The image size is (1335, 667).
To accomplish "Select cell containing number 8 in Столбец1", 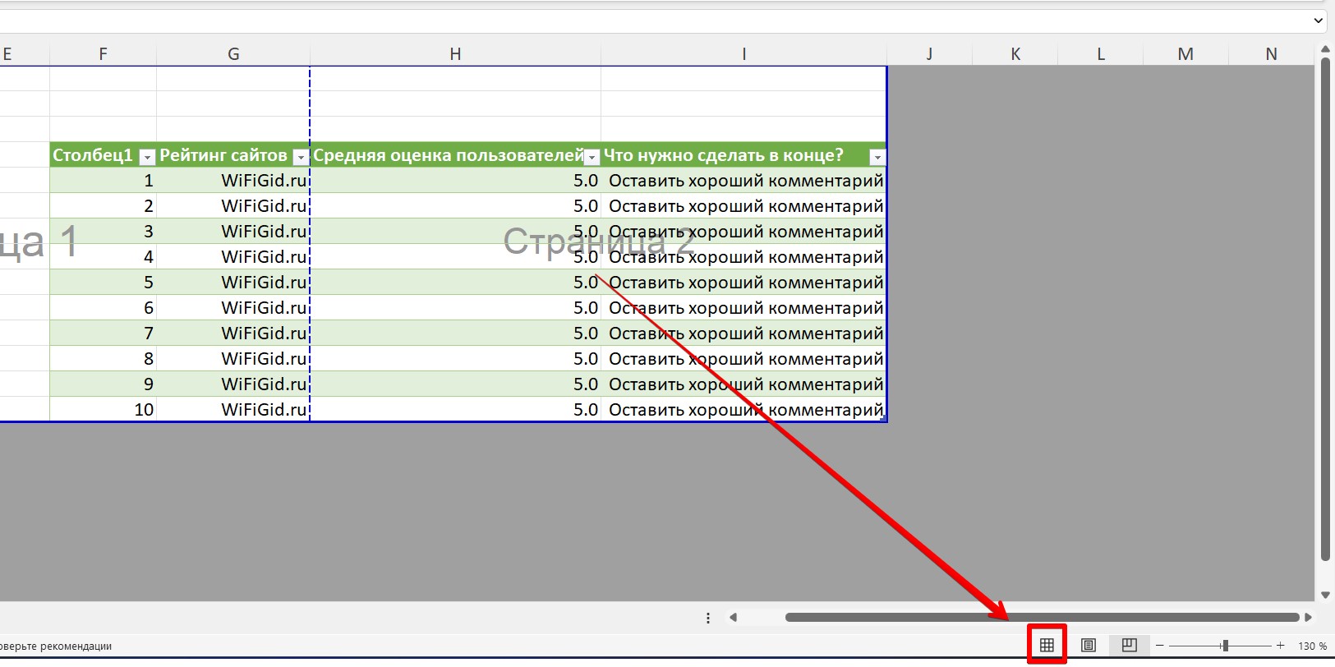I will coord(103,359).
